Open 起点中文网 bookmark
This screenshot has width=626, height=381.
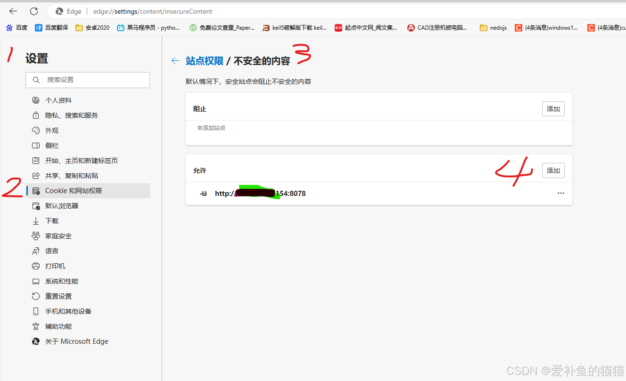[x=366, y=28]
